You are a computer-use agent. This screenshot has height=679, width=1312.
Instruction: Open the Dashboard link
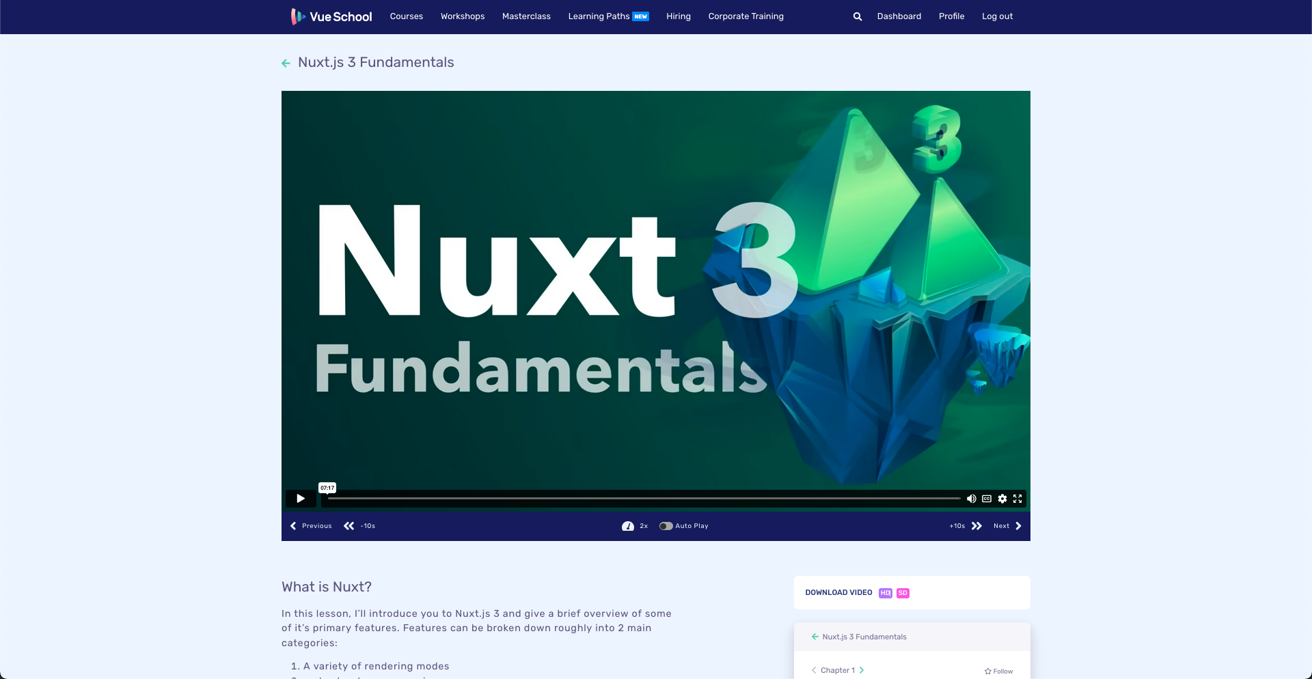tap(899, 16)
